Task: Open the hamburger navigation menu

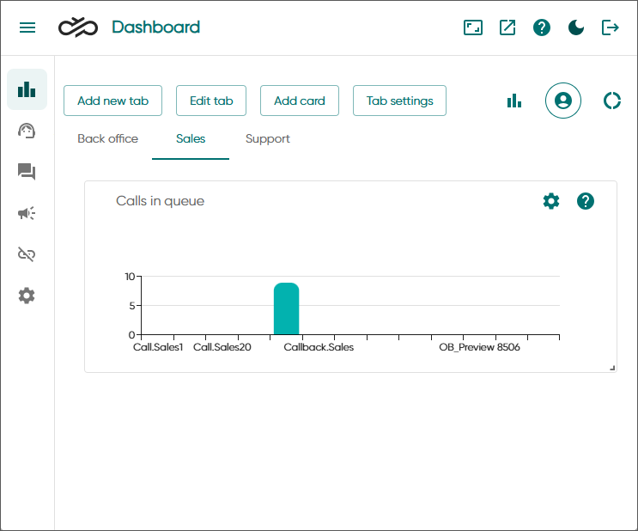Action: pyautogui.click(x=27, y=27)
